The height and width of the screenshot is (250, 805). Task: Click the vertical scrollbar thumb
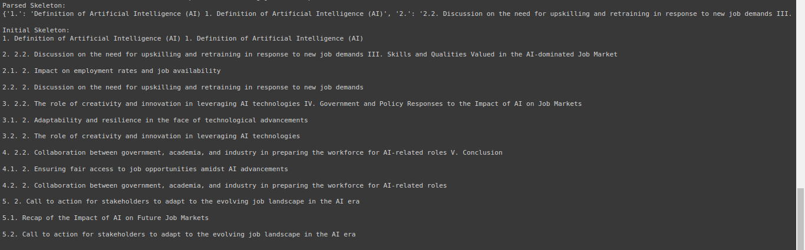pos(800,218)
